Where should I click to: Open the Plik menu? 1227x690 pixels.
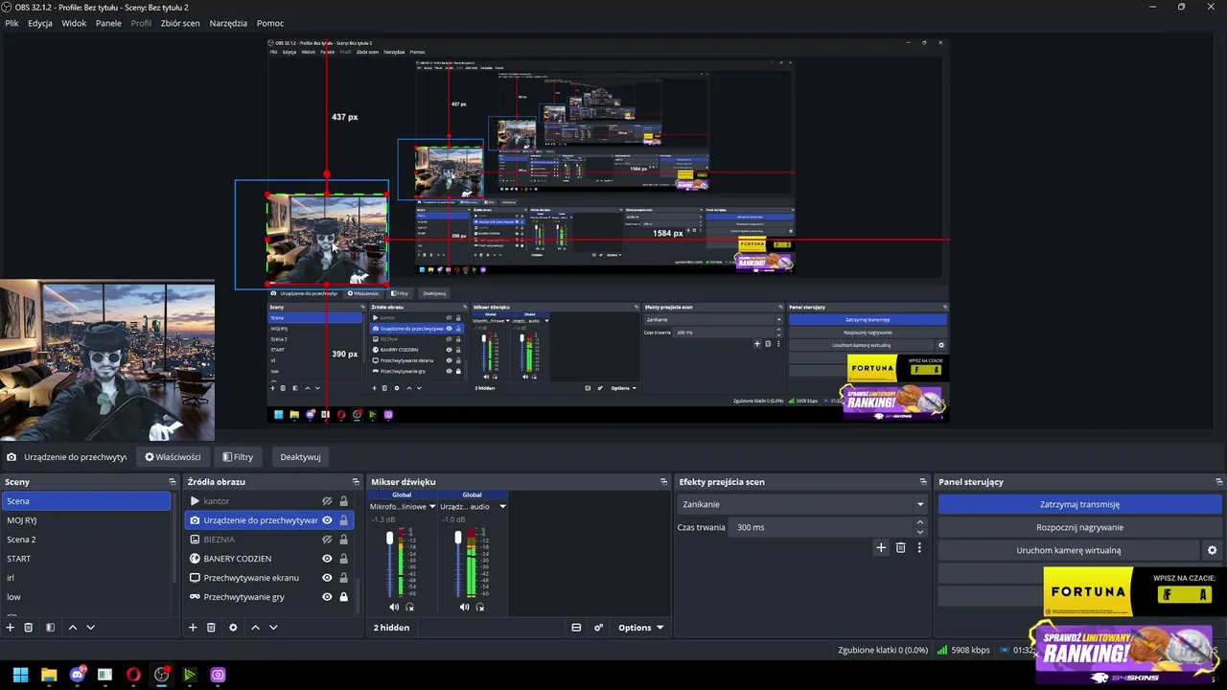[x=12, y=23]
